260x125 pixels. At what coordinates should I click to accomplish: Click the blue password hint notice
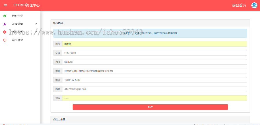click(x=150, y=33)
